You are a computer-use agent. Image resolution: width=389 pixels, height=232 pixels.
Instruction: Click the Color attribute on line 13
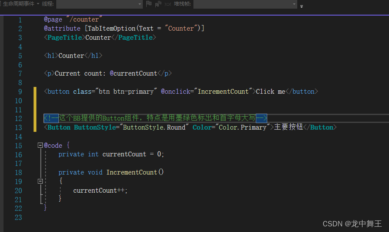(202, 127)
